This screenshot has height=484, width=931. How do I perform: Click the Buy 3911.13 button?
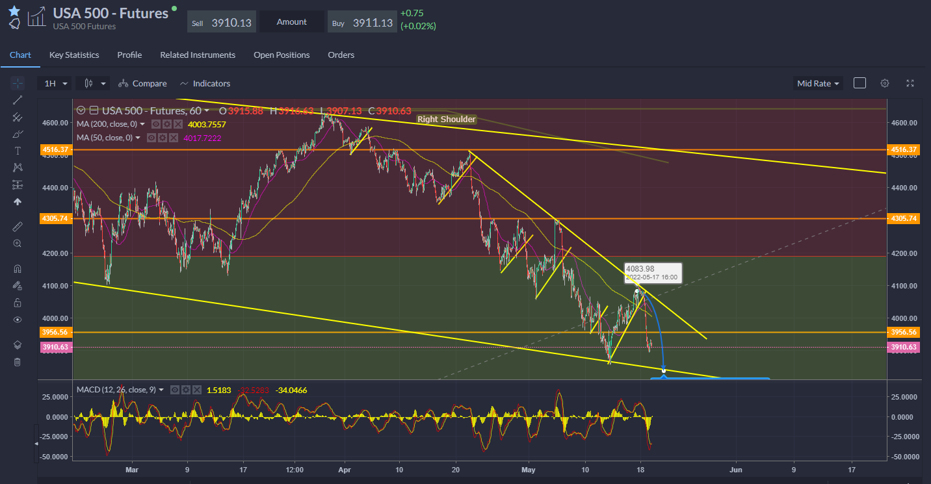362,22
